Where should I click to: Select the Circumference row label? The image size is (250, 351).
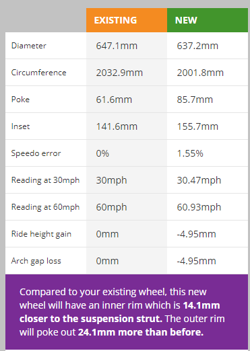point(38,73)
